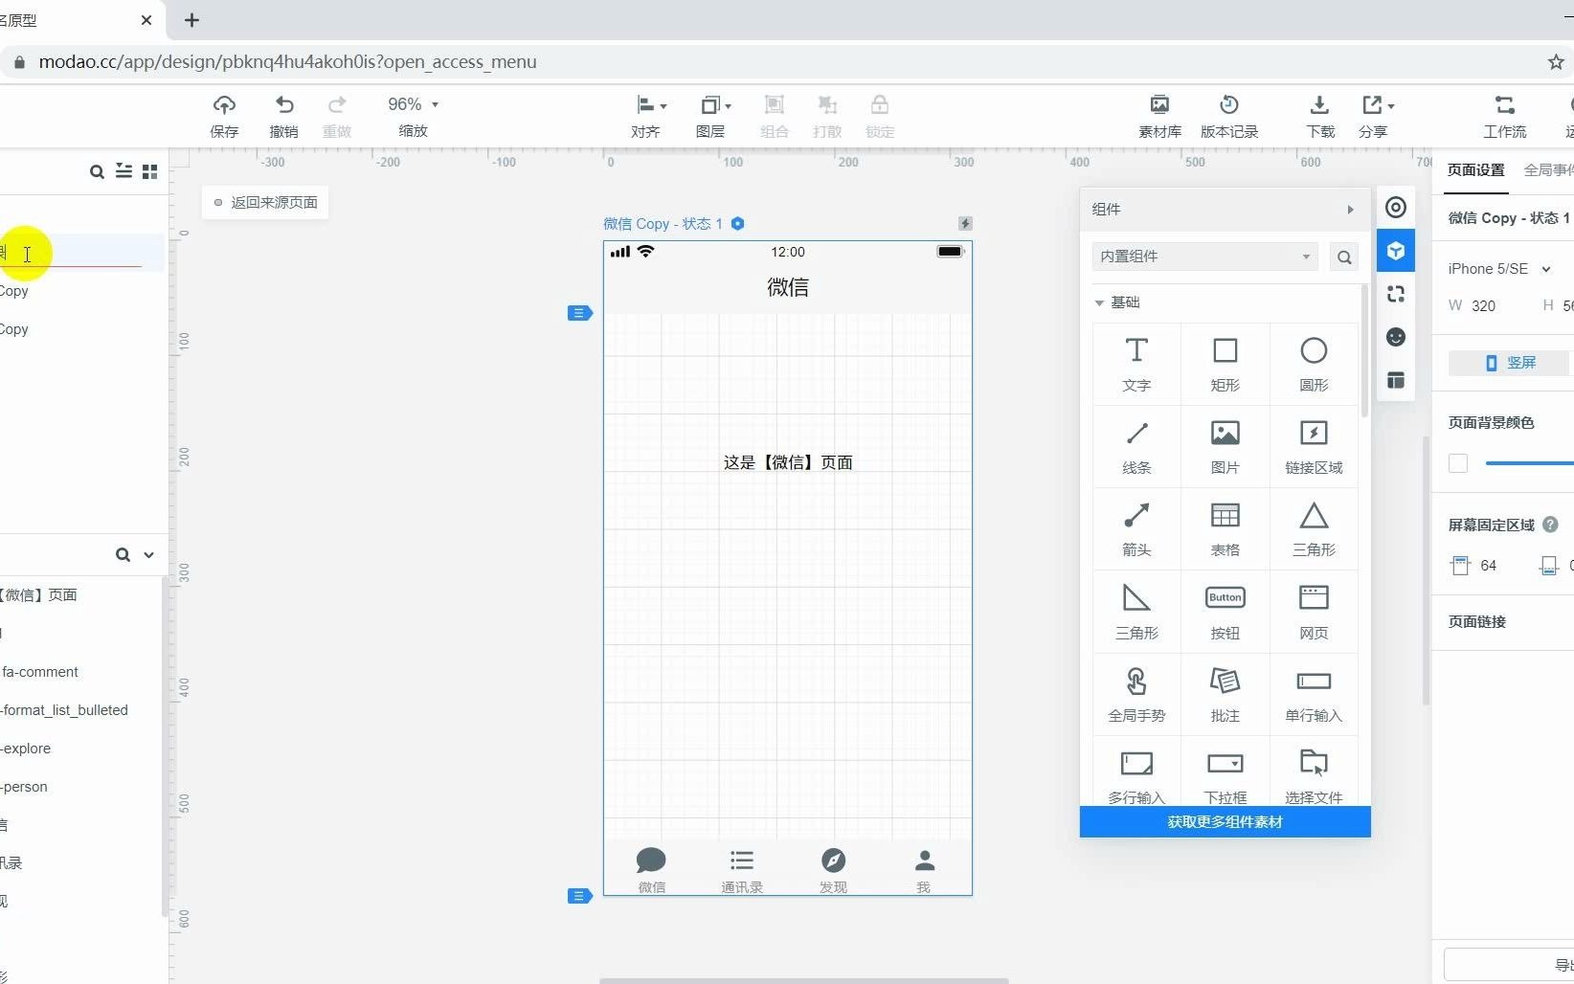This screenshot has width=1574, height=984.
Task: Select the Table (表格) component
Action: point(1225,529)
